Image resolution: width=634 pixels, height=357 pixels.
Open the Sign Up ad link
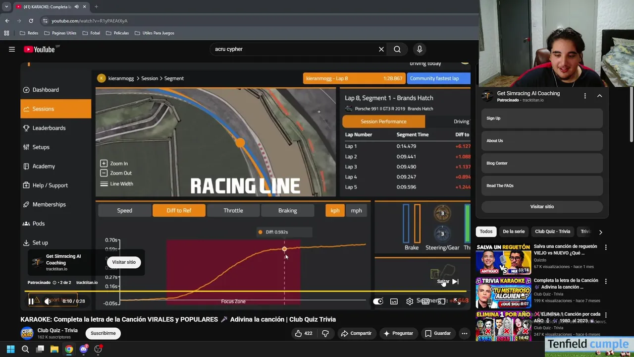[542, 119]
